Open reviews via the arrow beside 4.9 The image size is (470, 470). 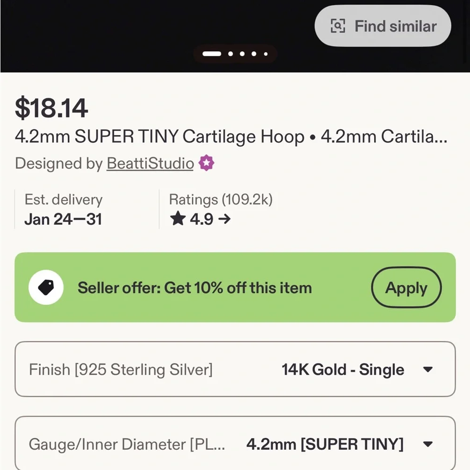tap(224, 219)
